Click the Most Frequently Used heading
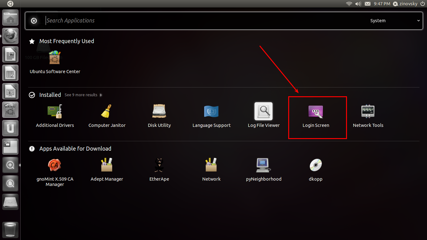Image resolution: width=427 pixels, height=240 pixels. pos(67,41)
